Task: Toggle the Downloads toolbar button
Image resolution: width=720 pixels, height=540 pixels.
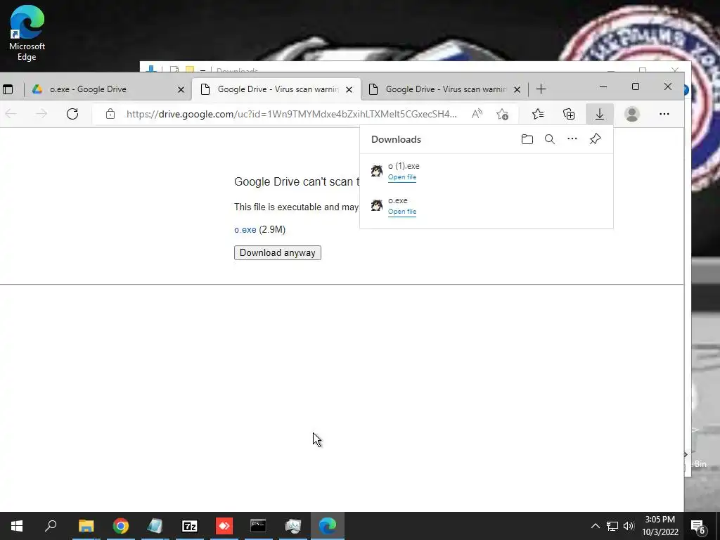Action: coord(600,114)
